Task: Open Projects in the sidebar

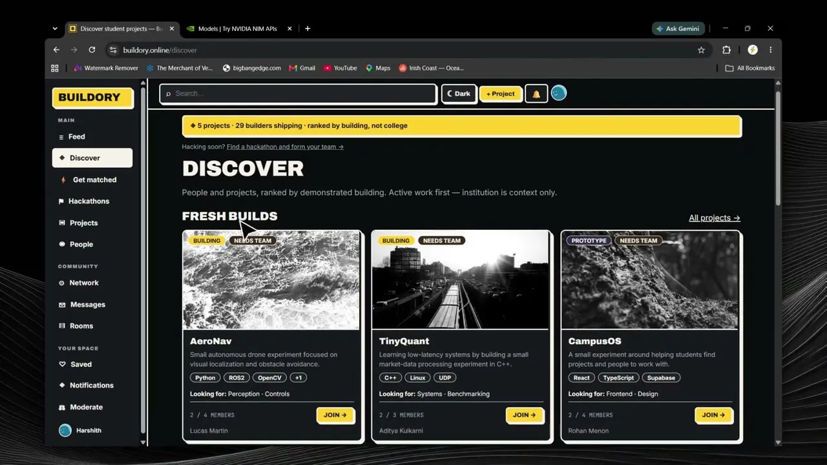Action: 92,223
